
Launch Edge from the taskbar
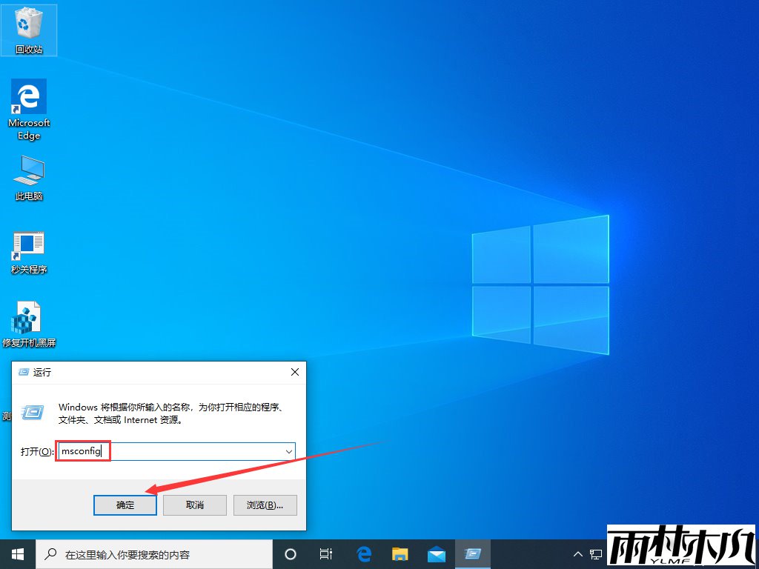coord(363,553)
